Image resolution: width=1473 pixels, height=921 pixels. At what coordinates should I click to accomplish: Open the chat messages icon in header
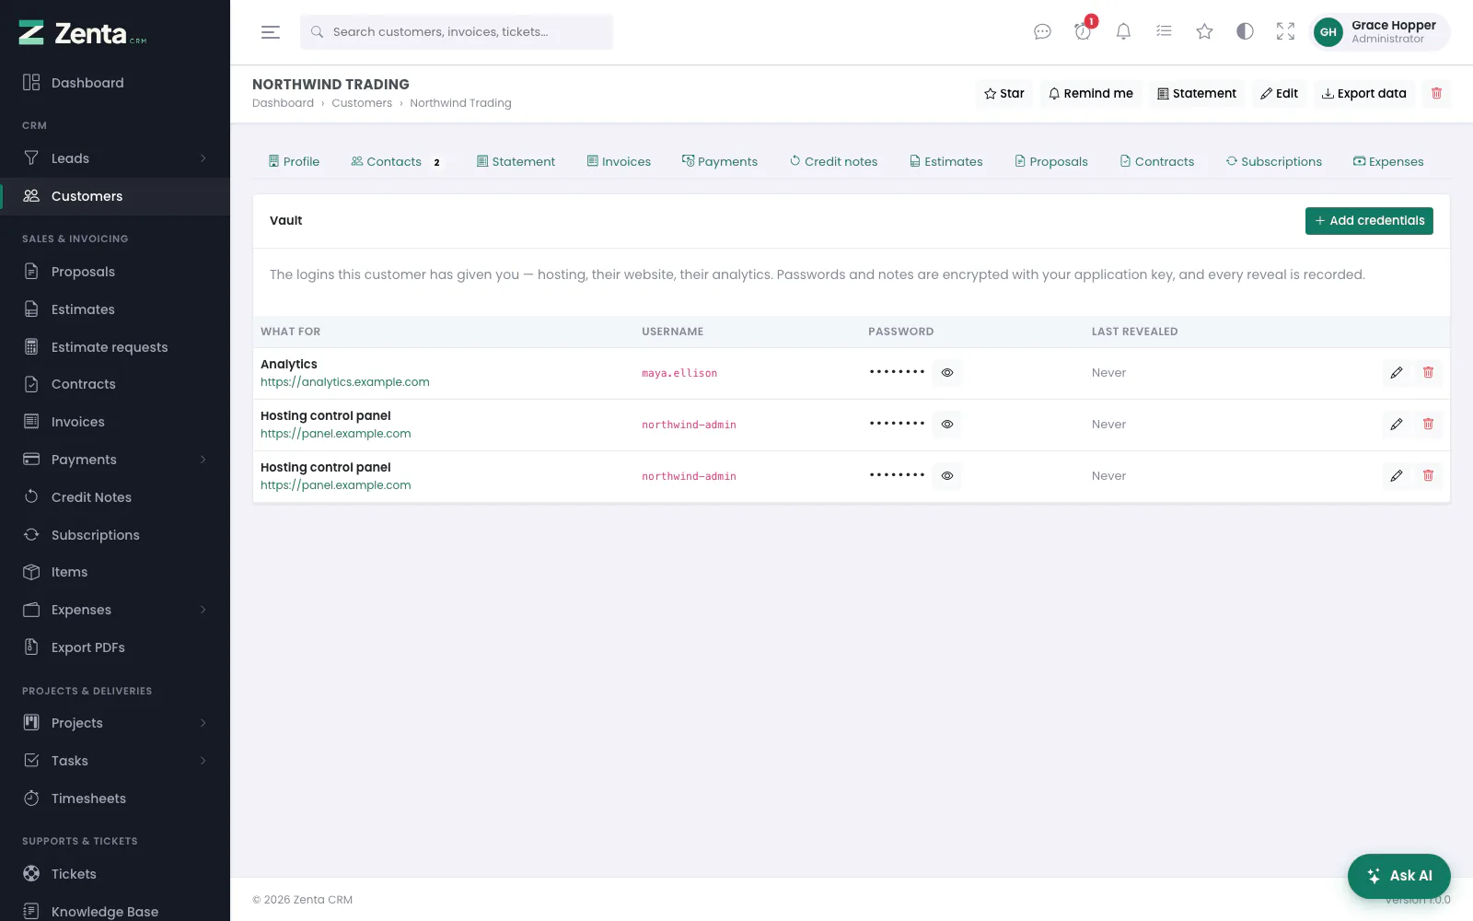(x=1042, y=32)
